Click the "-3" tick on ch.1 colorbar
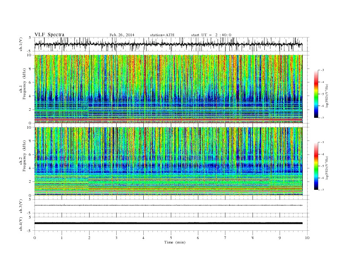The height and width of the screenshot is (267, 346). click(322, 70)
